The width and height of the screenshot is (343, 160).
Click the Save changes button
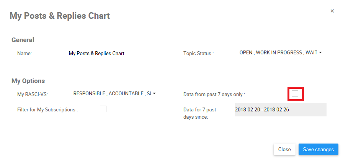coord(318,149)
